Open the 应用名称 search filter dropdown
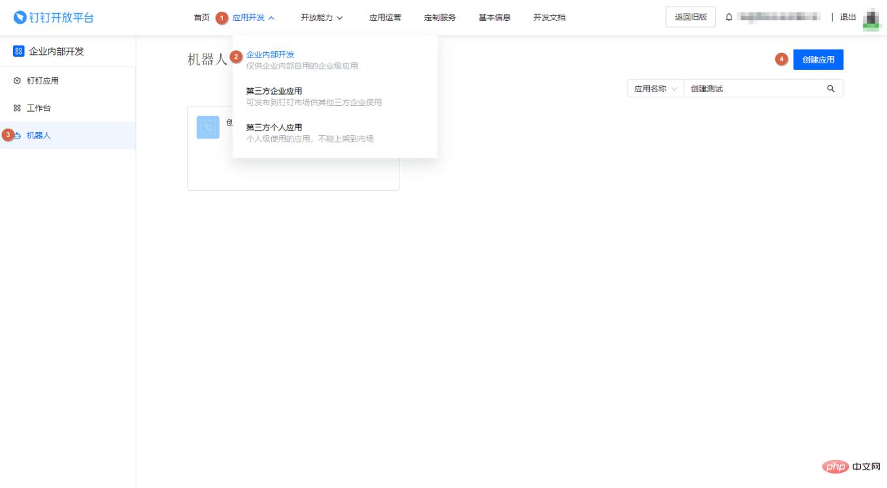The height and width of the screenshot is (488, 887). [655, 89]
